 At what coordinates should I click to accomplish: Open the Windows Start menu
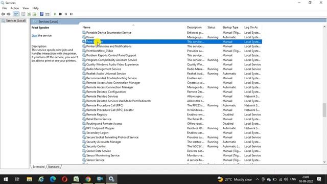coord(6,179)
